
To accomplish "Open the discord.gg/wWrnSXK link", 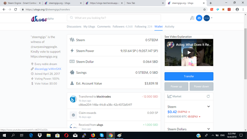I will pyautogui.click(x=48, y=69).
